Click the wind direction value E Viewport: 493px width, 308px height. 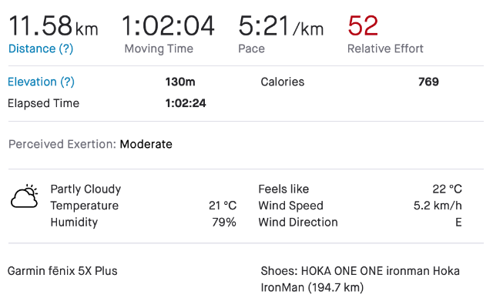click(x=458, y=223)
